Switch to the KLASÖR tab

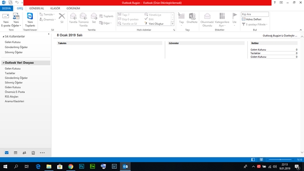point(55,9)
